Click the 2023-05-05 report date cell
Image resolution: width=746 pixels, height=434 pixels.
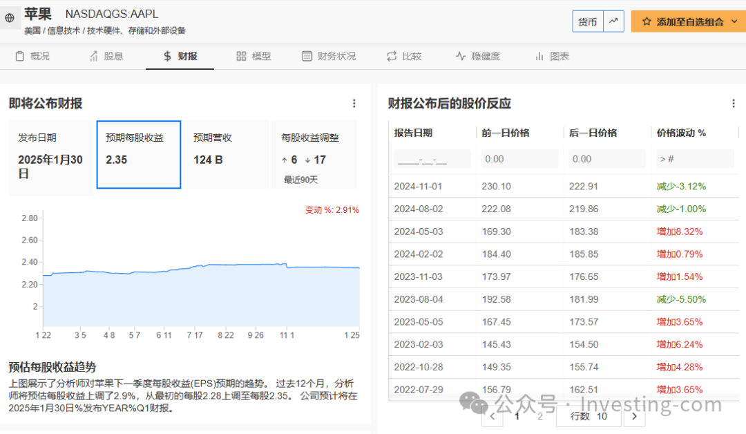coord(418,322)
